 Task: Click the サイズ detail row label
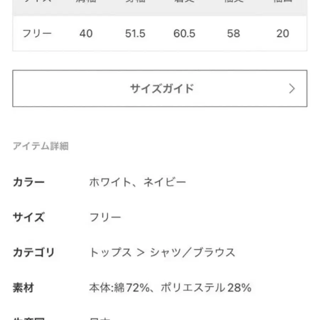pyautogui.click(x=29, y=216)
